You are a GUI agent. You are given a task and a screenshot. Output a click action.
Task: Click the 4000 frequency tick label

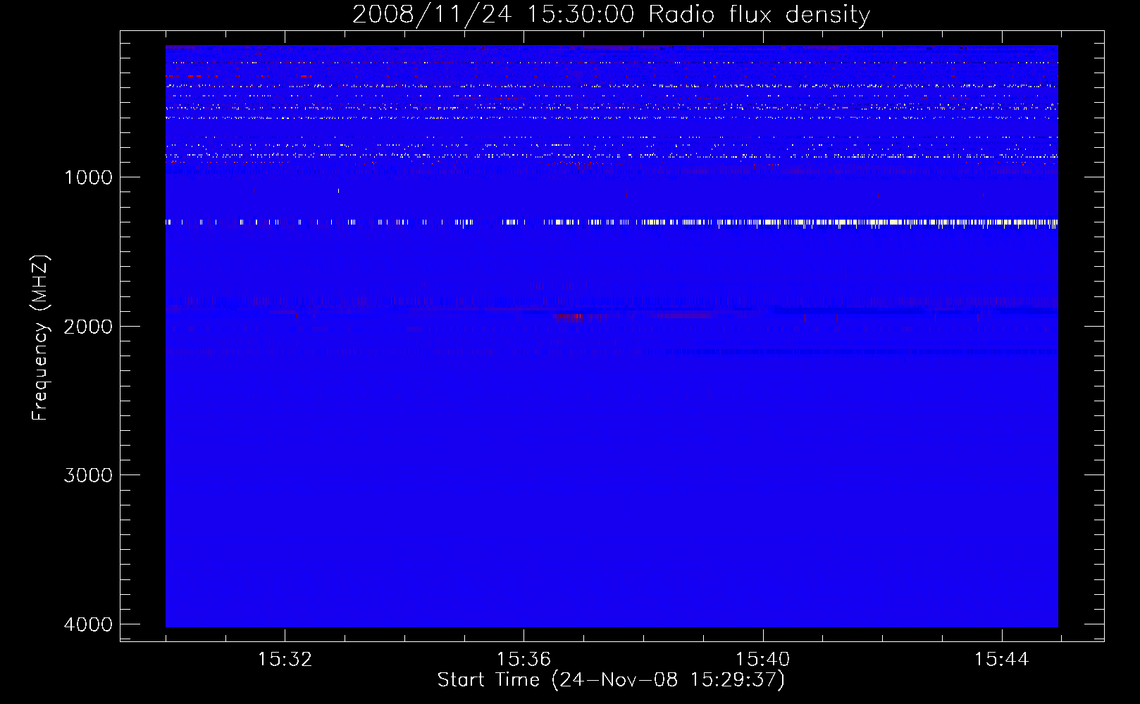pyautogui.click(x=89, y=624)
